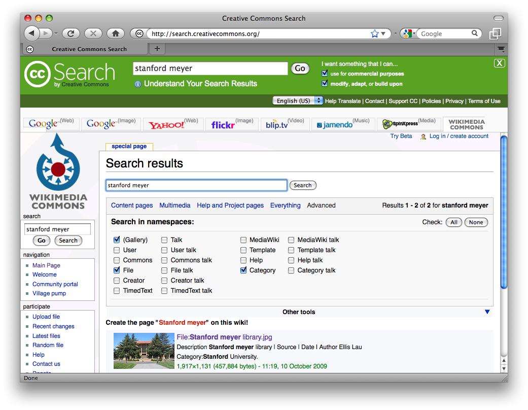The image size is (528, 410).
Task: Go to the browser home icon
Action: point(116,33)
